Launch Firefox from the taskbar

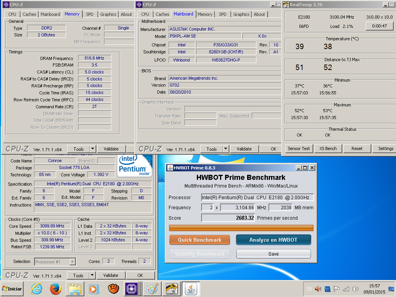(x=56, y=288)
